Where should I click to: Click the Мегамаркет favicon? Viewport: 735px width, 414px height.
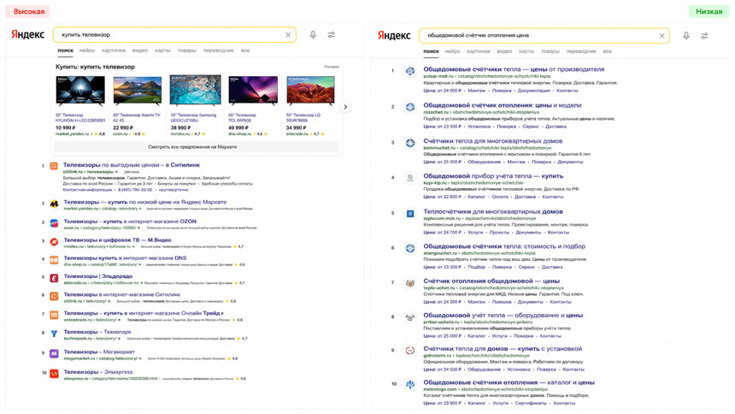[55, 353]
